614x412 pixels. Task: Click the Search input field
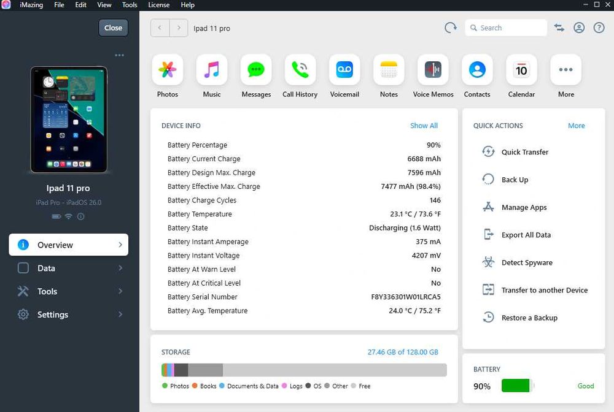pyautogui.click(x=506, y=28)
